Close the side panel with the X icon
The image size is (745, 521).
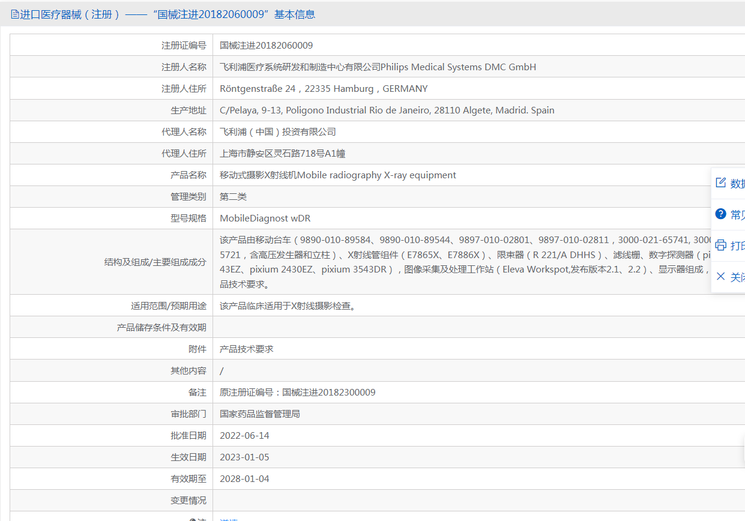click(x=721, y=277)
